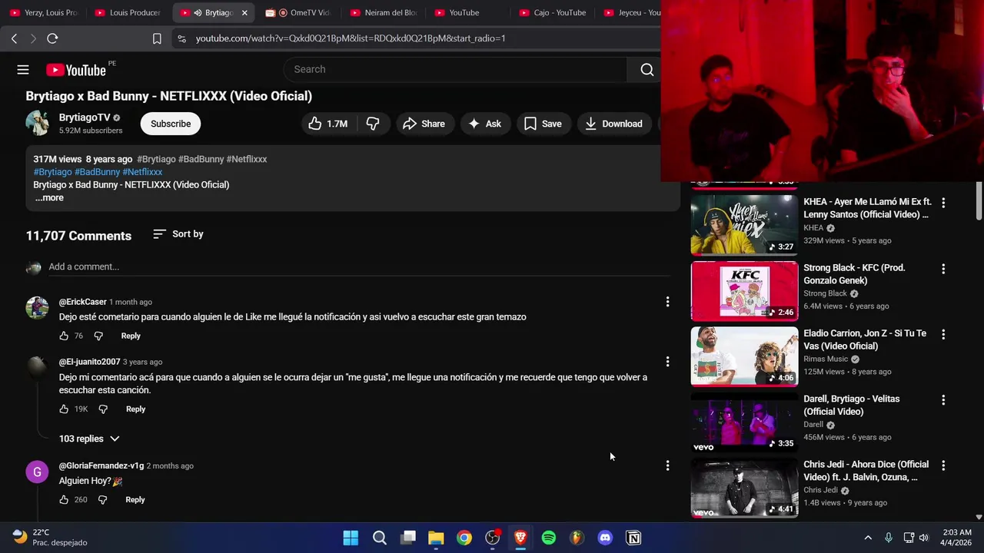Image resolution: width=984 pixels, height=553 pixels.
Task: Open the Ask AI button
Action: click(484, 124)
